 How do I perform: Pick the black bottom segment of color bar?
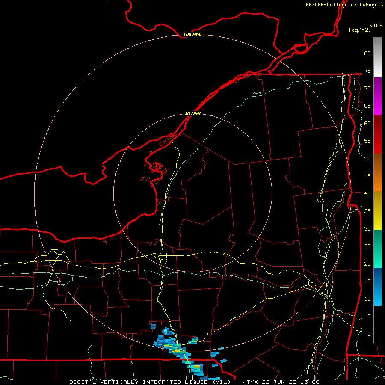(378, 324)
